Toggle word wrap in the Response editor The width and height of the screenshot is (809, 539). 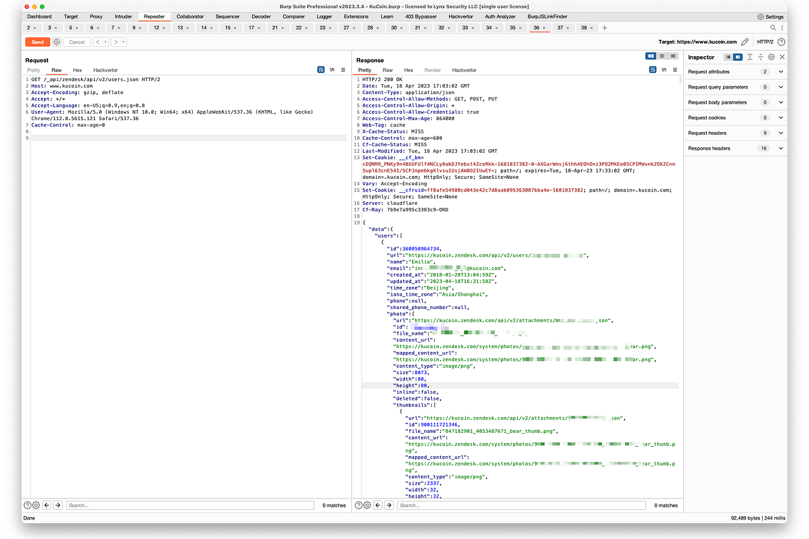[x=653, y=70]
